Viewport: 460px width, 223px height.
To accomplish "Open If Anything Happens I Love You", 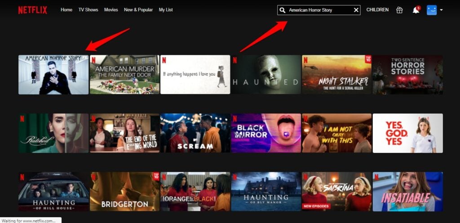I will coord(195,75).
